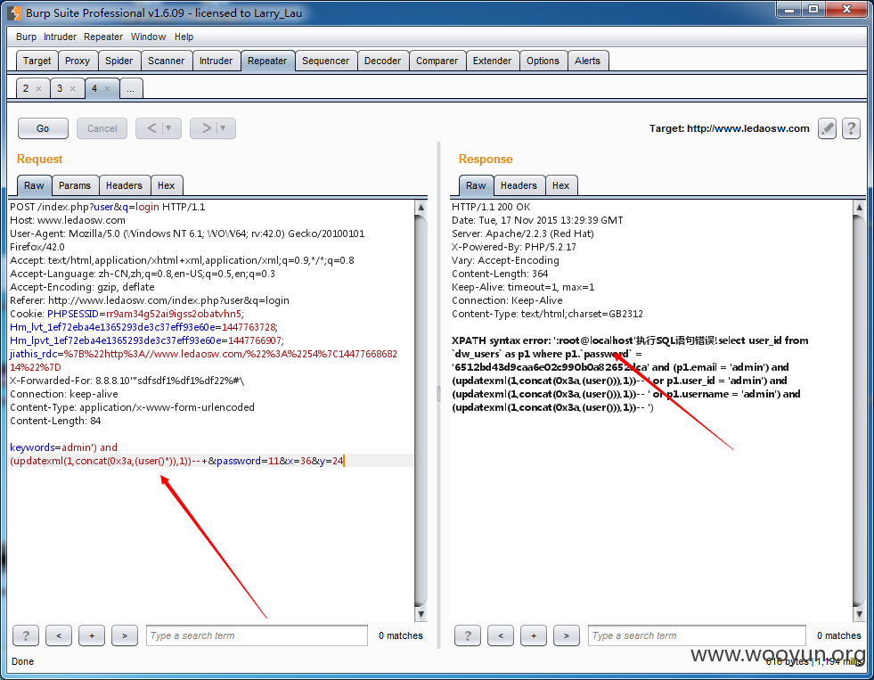Click response pane scrollbar up arrow
The height and width of the screenshot is (680, 874).
pos(859,208)
